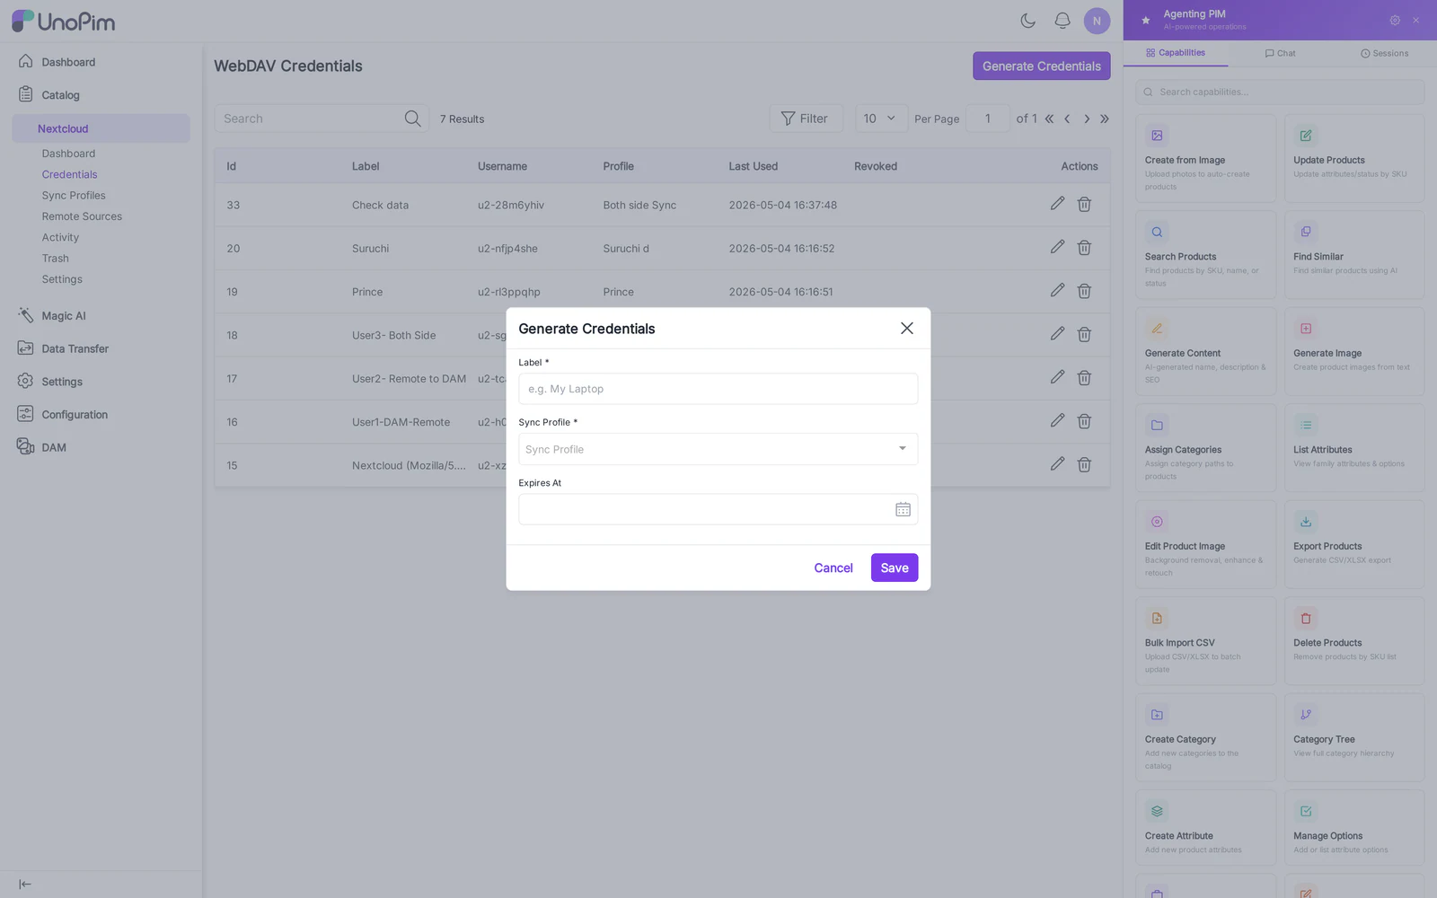Open Create from Image capability
The image size is (1437, 898).
click(1205, 158)
